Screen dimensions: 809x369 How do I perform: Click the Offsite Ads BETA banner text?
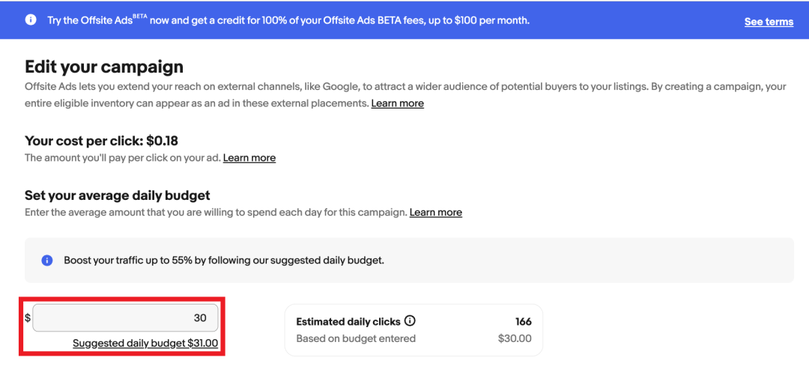tap(288, 20)
